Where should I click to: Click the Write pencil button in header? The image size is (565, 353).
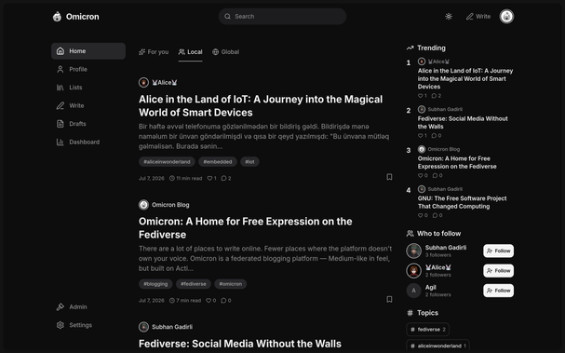[x=478, y=17]
